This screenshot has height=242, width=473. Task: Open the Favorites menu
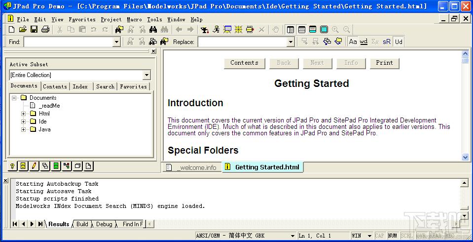[82, 19]
